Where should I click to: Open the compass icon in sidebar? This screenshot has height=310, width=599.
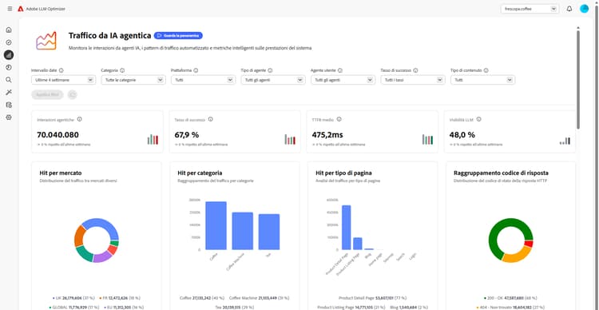tap(9, 42)
